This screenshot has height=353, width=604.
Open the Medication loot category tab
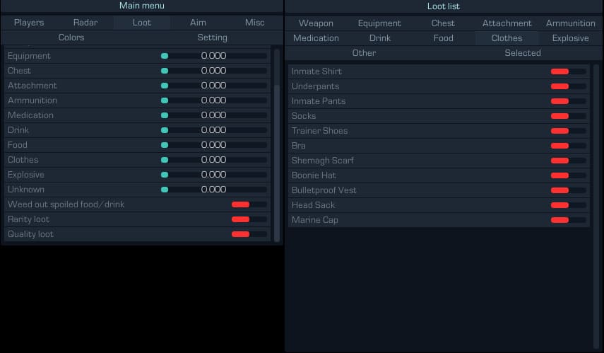316,38
